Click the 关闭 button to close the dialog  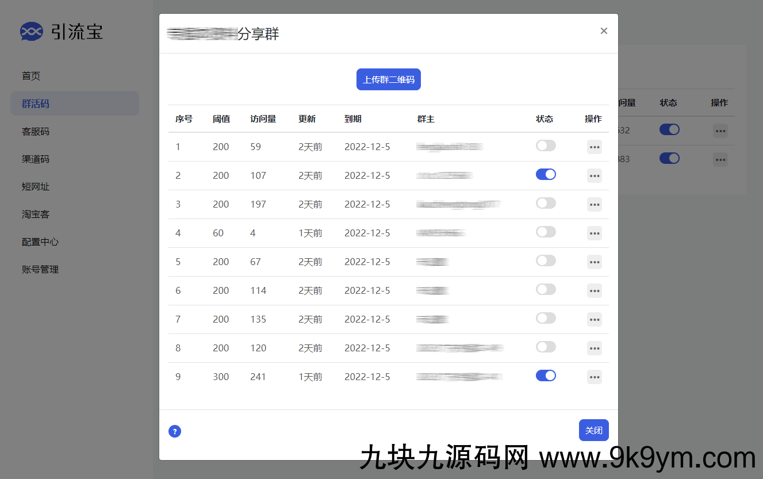click(x=593, y=430)
